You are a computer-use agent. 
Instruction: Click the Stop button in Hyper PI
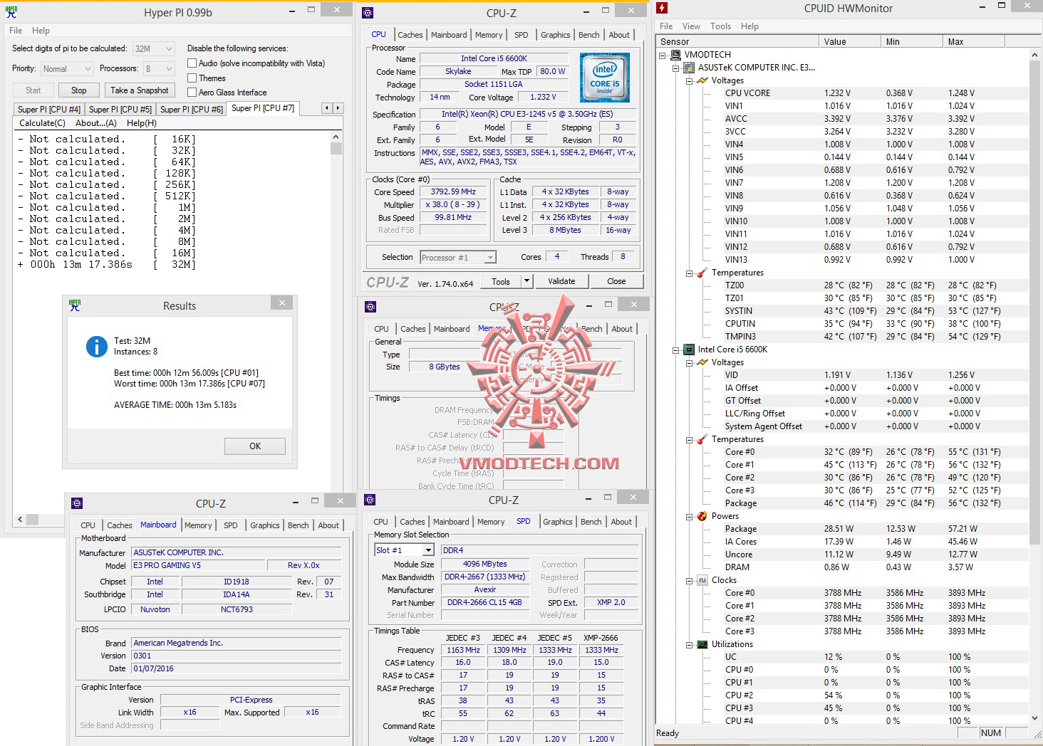point(78,90)
